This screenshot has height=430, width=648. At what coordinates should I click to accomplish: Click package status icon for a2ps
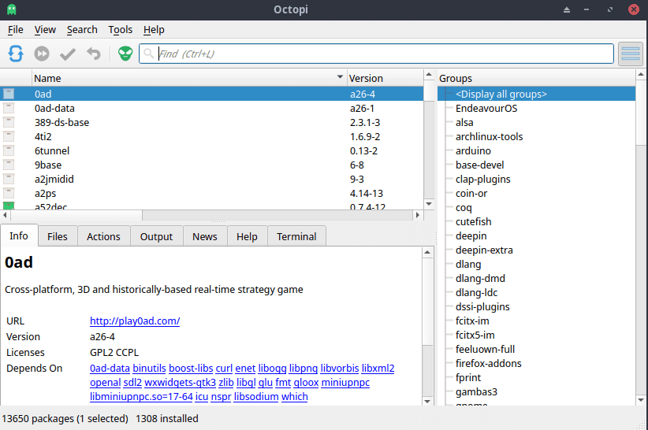9,193
